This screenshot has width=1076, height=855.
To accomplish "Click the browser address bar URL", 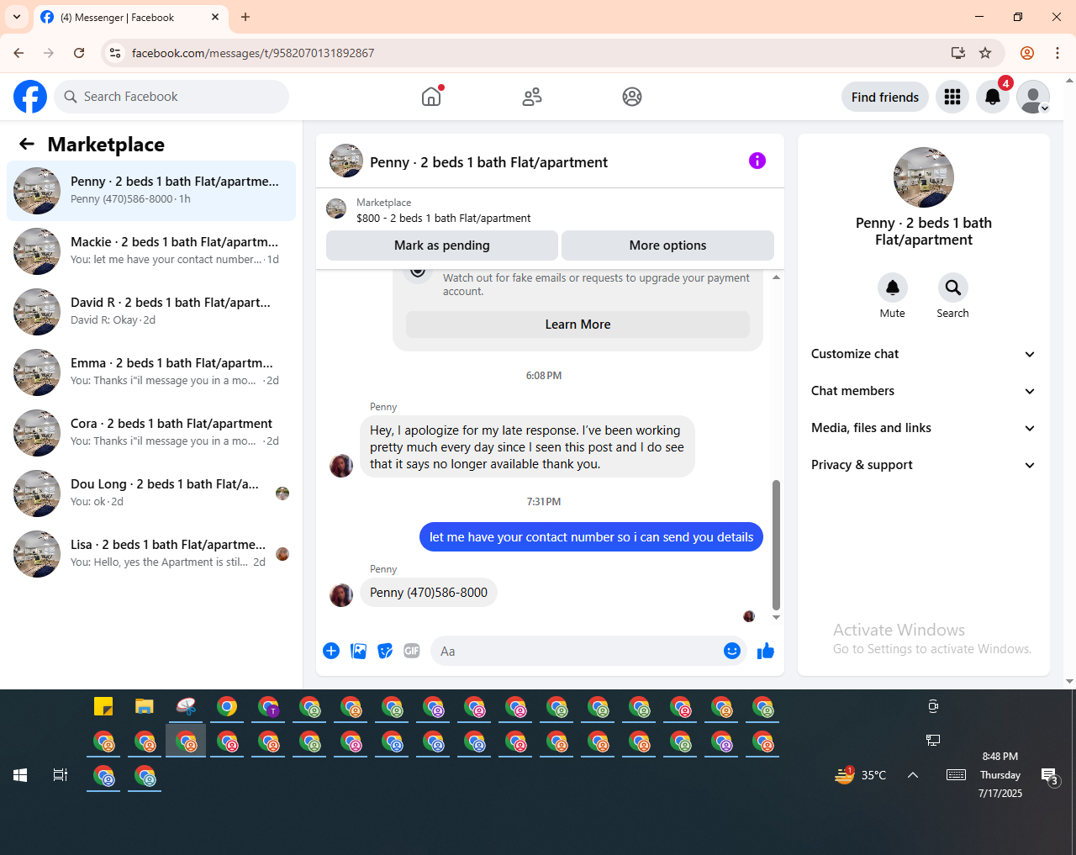I will pos(253,53).
